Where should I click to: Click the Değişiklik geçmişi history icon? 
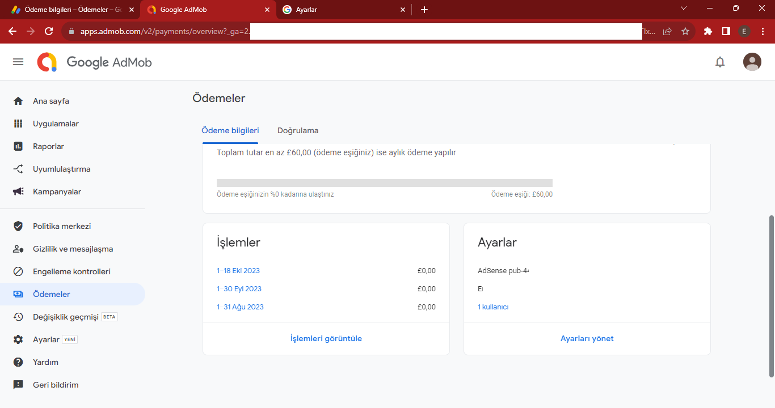coord(18,317)
